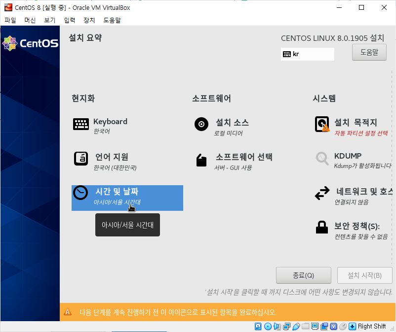
Task: Open the Keyboard settings spoke
Action: (x=100, y=126)
